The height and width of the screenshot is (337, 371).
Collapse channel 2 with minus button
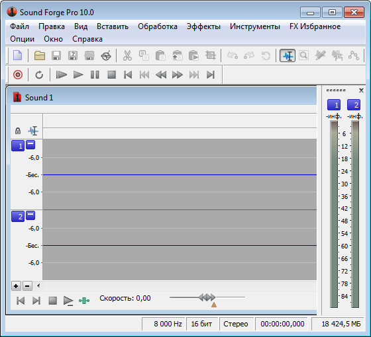pyautogui.click(x=30, y=215)
